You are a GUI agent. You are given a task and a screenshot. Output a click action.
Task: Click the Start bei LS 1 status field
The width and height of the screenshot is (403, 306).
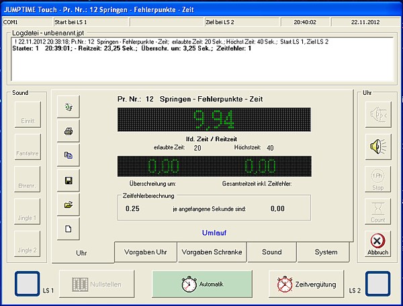point(91,22)
